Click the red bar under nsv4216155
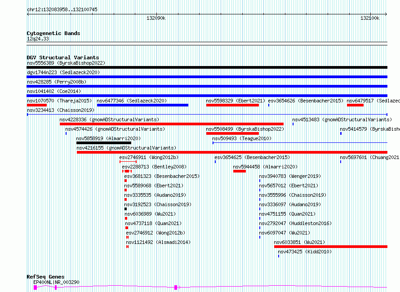Image resolution: width=400 pixels, height=292 pixels. pyautogui.click(x=232, y=152)
